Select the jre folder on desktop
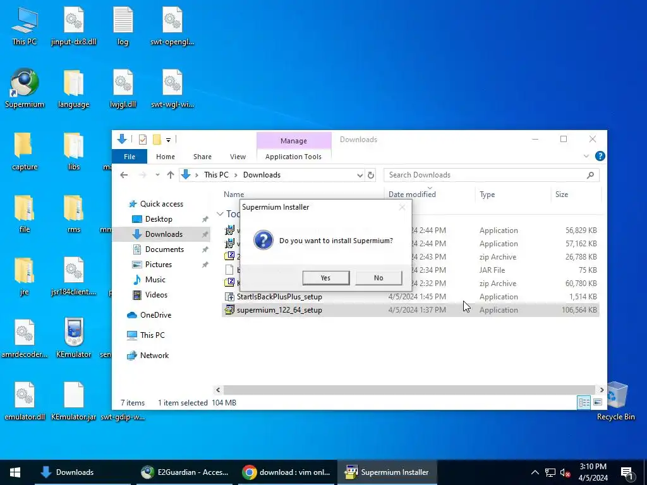Screen dimensions: 647x485 coord(25,277)
